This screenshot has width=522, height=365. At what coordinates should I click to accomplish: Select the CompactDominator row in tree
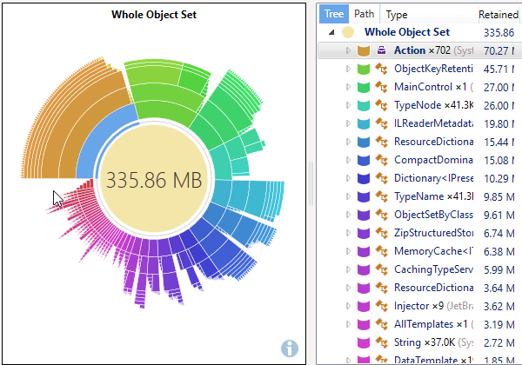(x=435, y=160)
